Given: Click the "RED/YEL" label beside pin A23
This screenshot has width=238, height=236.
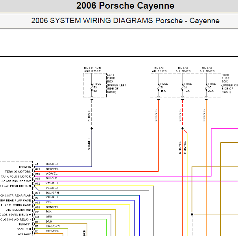Looking at the screenshot, I should [x=52, y=169].
